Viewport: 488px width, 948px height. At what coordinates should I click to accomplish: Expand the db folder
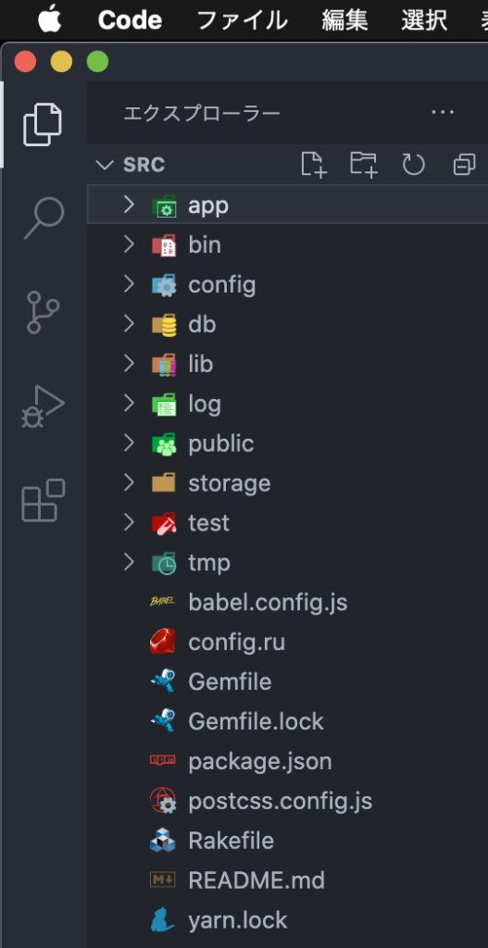287,325
